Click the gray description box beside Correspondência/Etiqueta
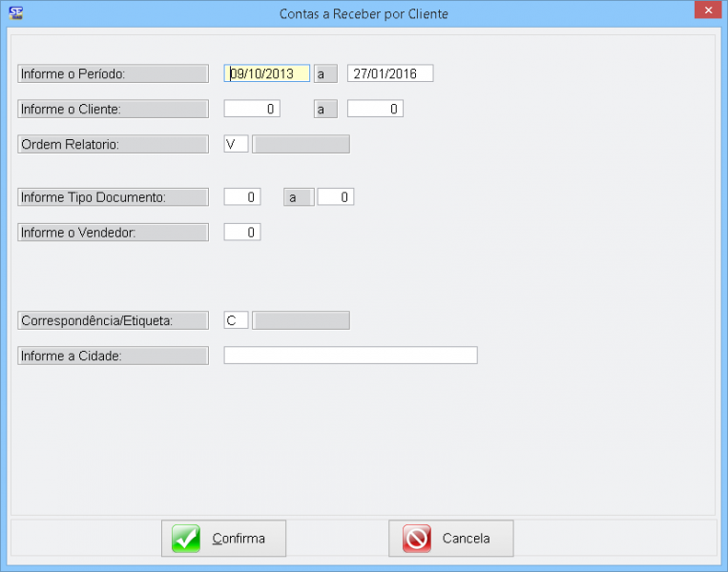The height and width of the screenshot is (572, 728). (x=301, y=320)
